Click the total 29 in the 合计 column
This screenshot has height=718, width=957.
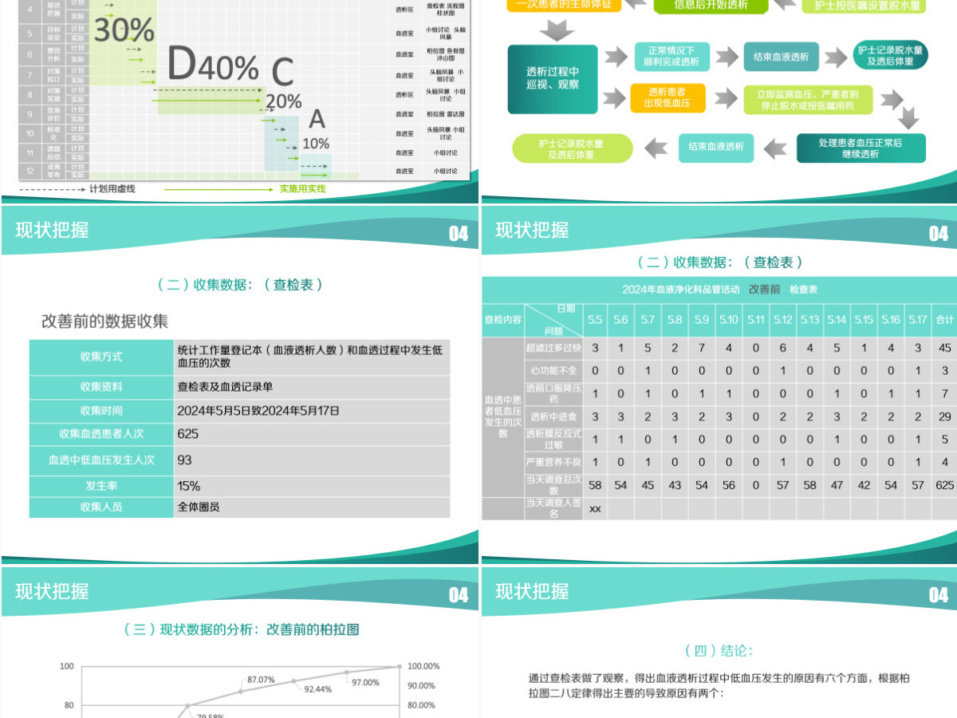click(945, 416)
